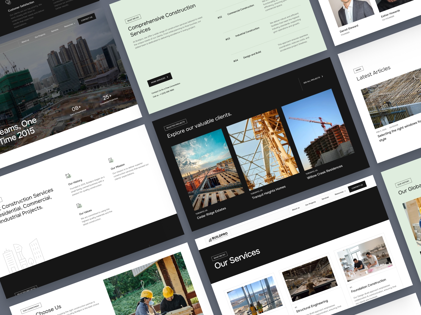Select Services on Our Services page header
This screenshot has height=315, width=421.
coord(325,198)
